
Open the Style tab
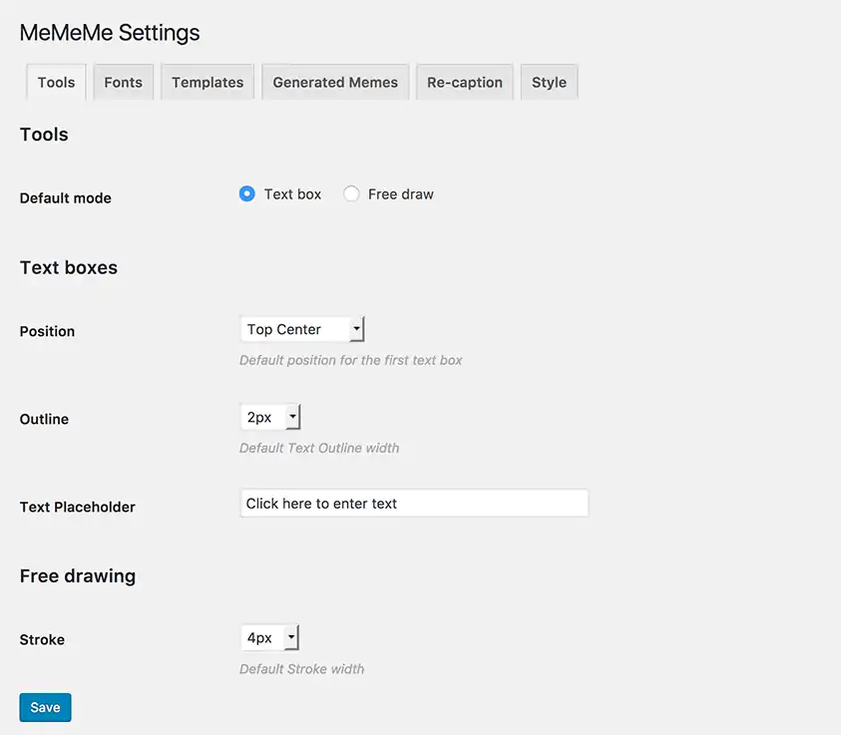tap(549, 82)
